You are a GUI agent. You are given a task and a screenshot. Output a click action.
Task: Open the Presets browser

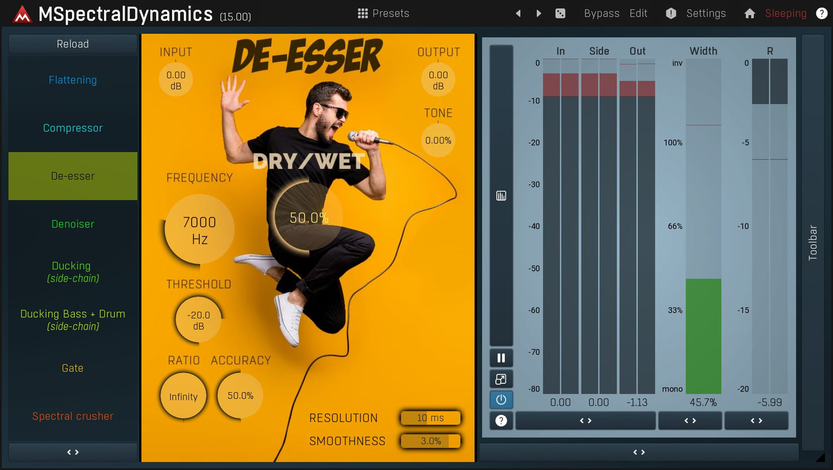[383, 13]
